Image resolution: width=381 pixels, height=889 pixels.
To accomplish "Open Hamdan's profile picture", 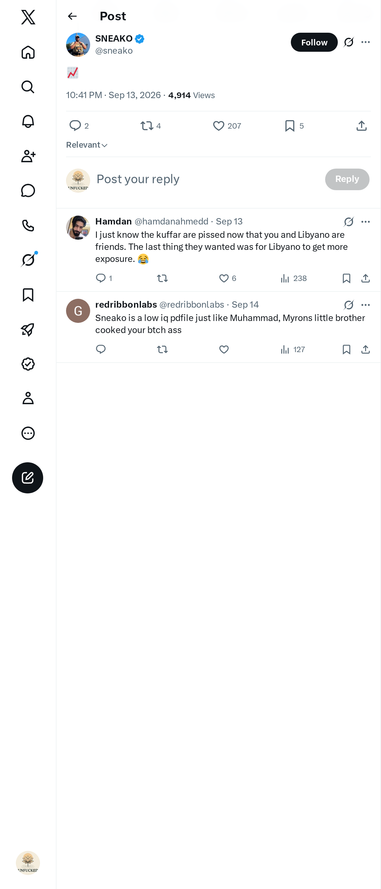I will pyautogui.click(x=78, y=227).
